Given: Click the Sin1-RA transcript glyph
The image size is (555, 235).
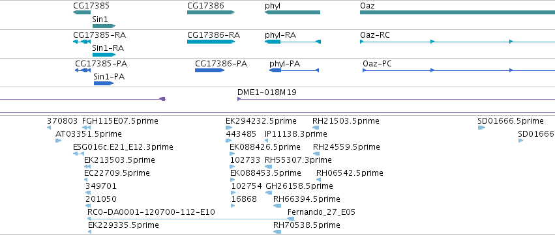Looking at the screenshot, I should pyautogui.click(x=104, y=55).
